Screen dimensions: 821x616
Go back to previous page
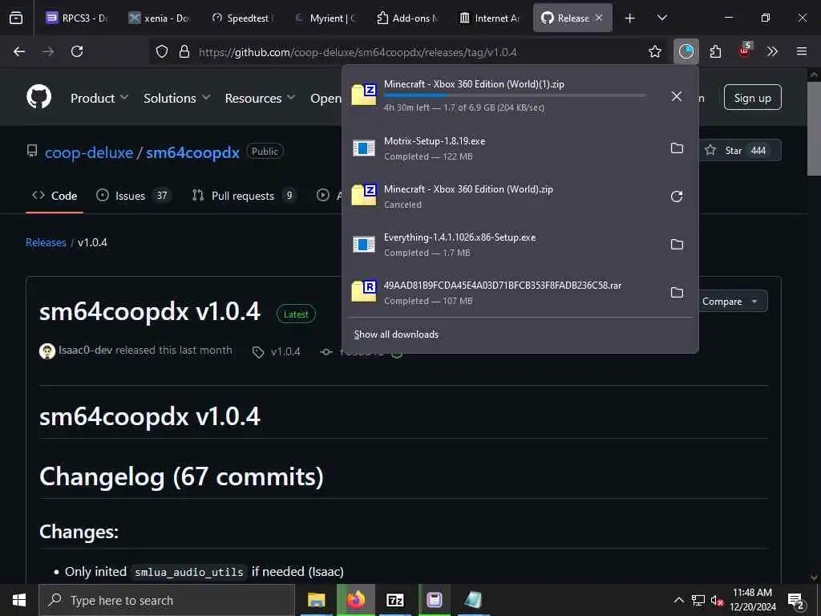(x=19, y=51)
